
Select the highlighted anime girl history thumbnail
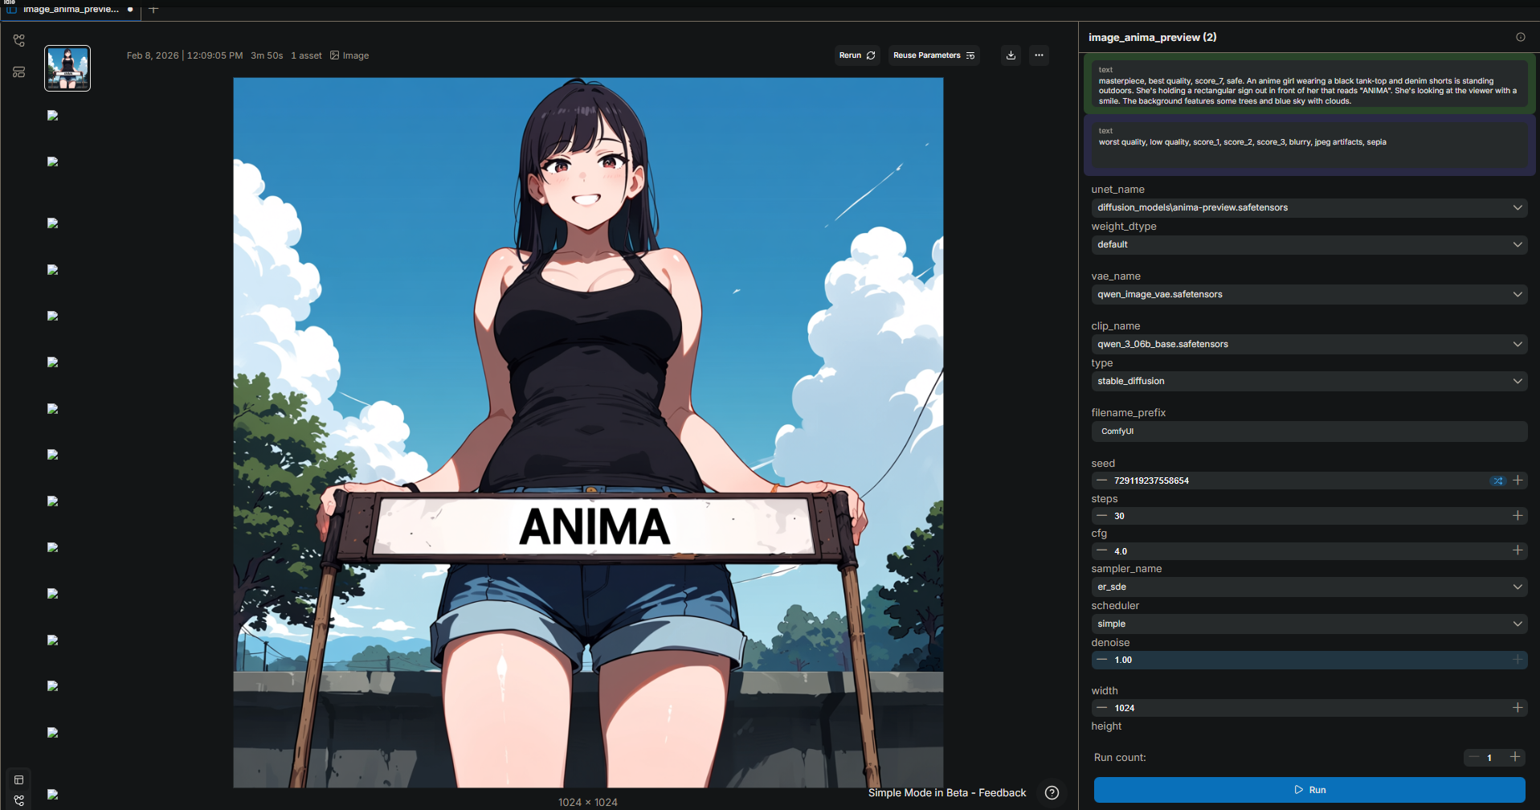pos(67,68)
